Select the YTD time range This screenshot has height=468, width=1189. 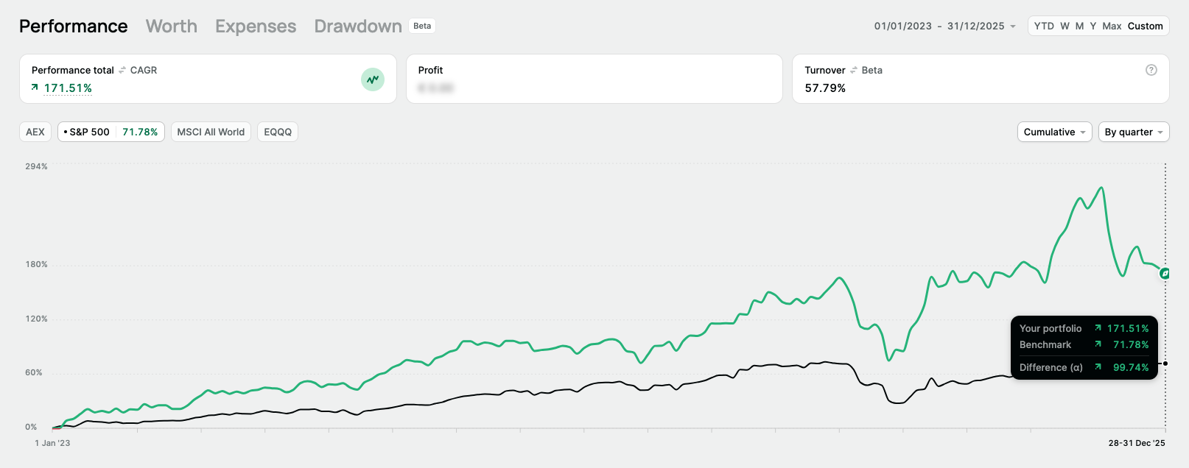pos(1044,26)
